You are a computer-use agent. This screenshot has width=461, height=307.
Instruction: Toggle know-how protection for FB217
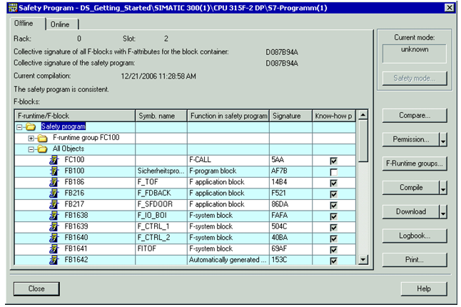pyautogui.click(x=333, y=205)
